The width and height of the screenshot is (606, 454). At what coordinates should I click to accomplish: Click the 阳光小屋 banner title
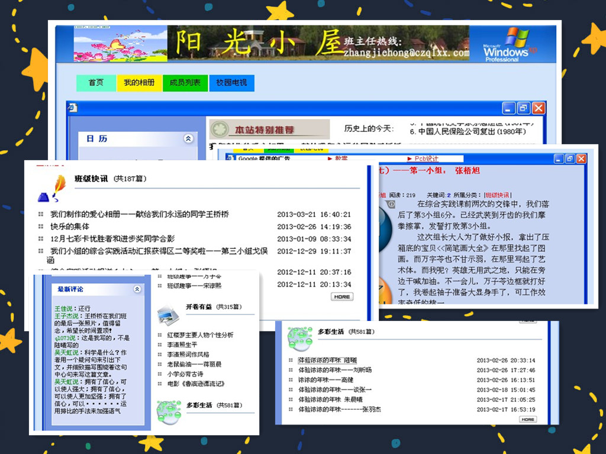259,43
